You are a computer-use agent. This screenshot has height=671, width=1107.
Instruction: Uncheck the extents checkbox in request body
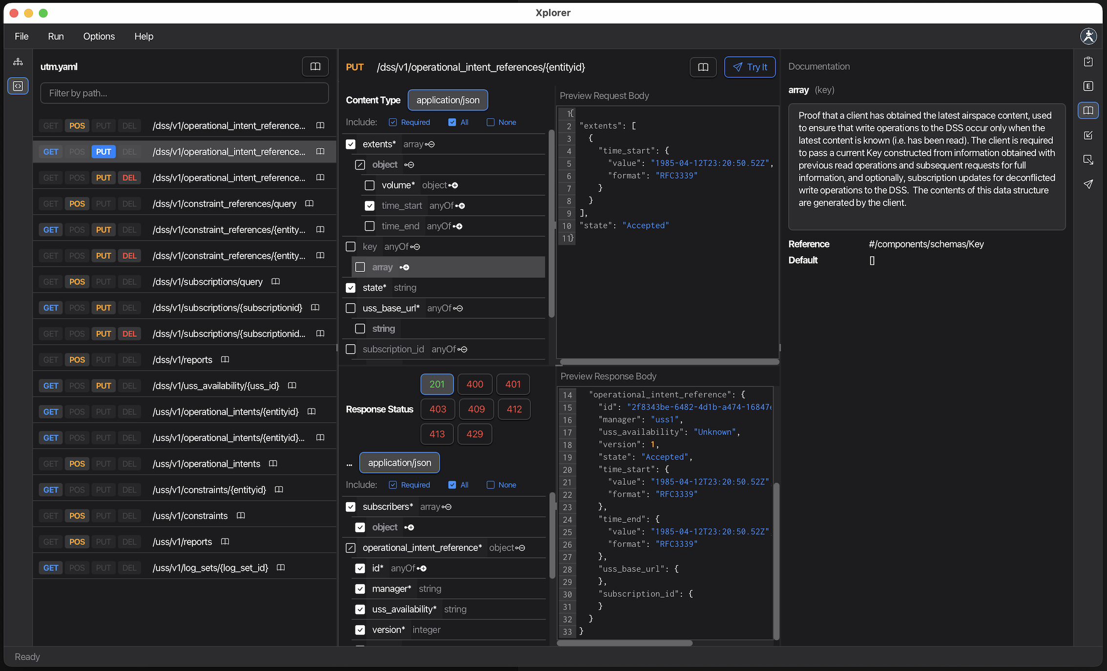pos(351,144)
